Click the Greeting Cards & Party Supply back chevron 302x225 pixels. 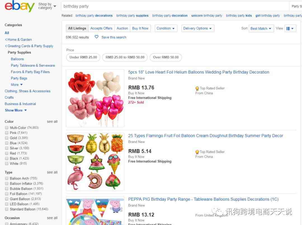click(6, 46)
